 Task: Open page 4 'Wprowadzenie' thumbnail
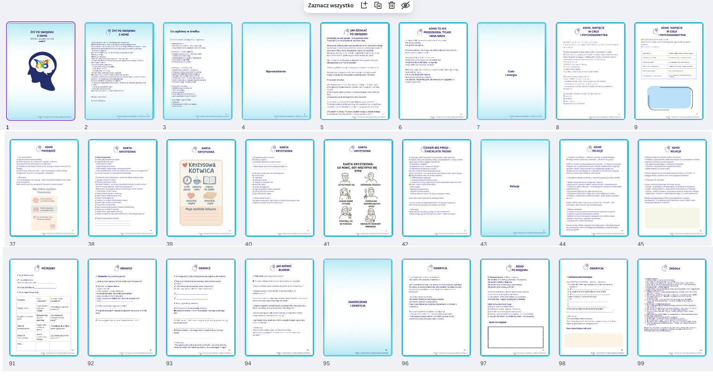click(x=276, y=71)
